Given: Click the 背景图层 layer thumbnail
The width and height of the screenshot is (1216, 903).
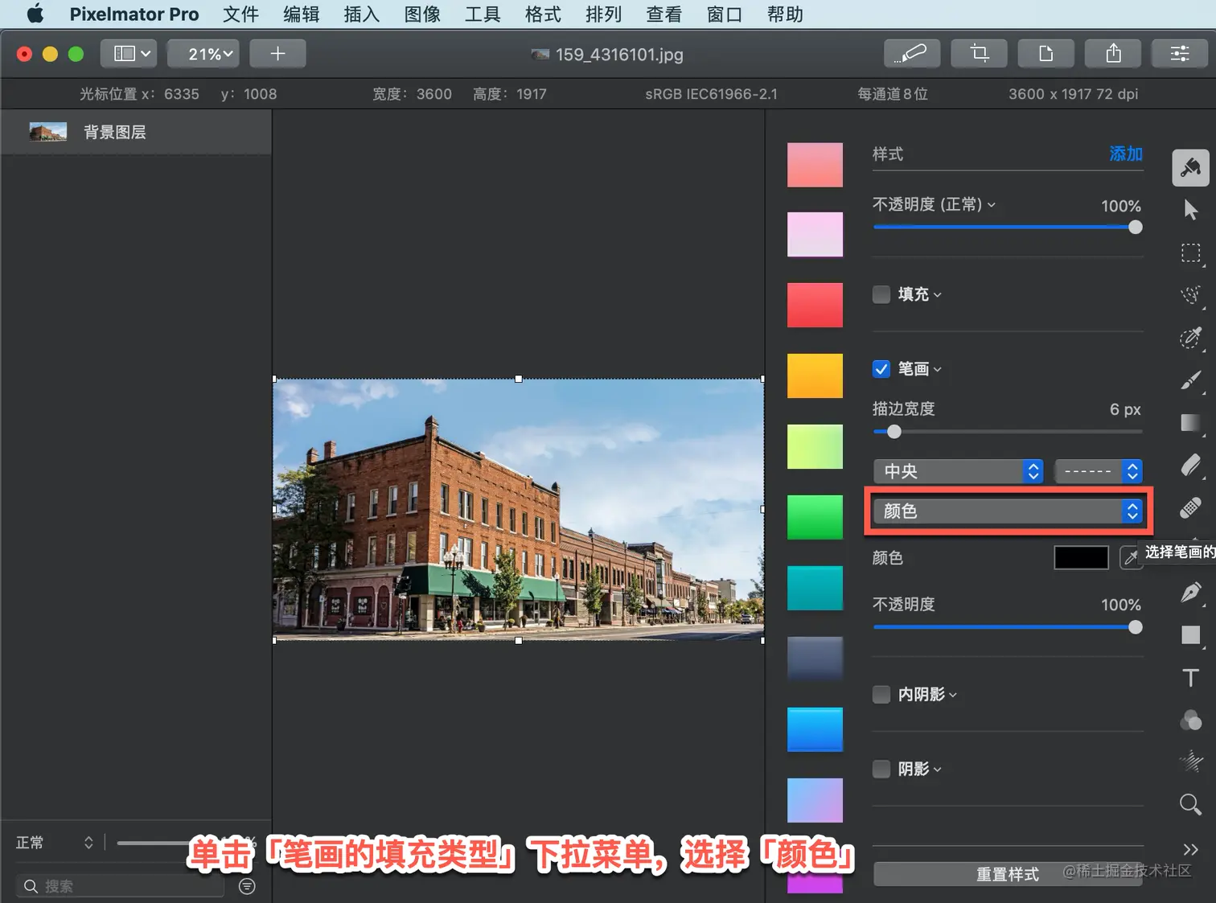Looking at the screenshot, I should pyautogui.click(x=48, y=132).
